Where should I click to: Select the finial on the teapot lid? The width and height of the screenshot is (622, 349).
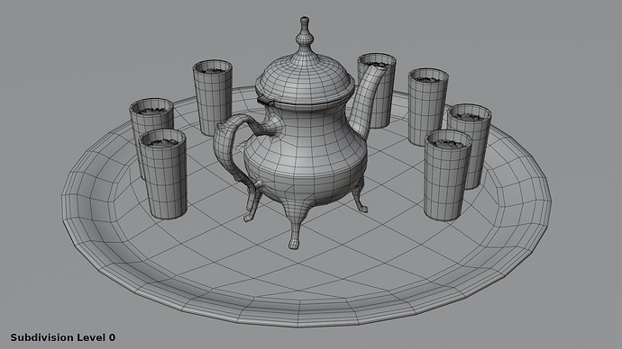(305, 33)
